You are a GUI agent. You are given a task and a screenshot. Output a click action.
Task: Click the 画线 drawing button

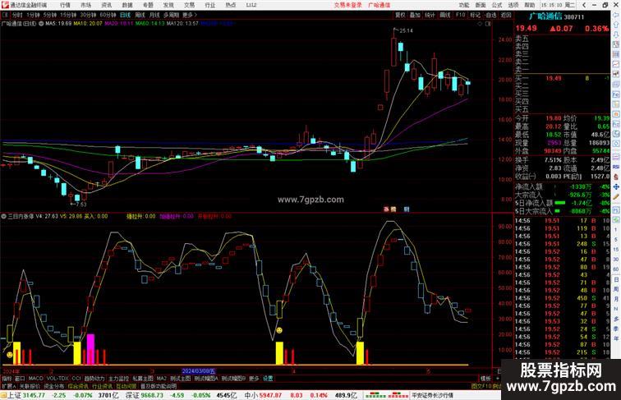click(445, 15)
